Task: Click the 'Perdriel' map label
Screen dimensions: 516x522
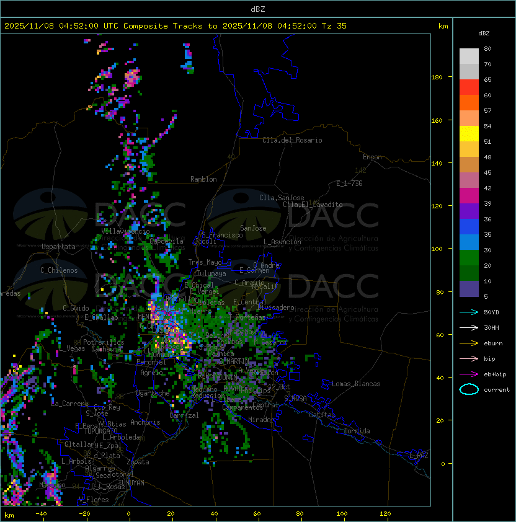Action: (151, 362)
